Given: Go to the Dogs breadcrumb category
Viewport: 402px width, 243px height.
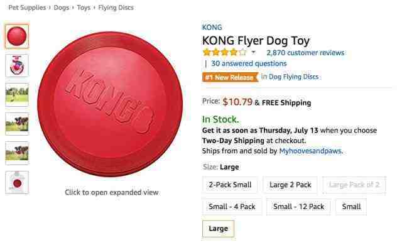Looking at the screenshot, I should 62,8.
